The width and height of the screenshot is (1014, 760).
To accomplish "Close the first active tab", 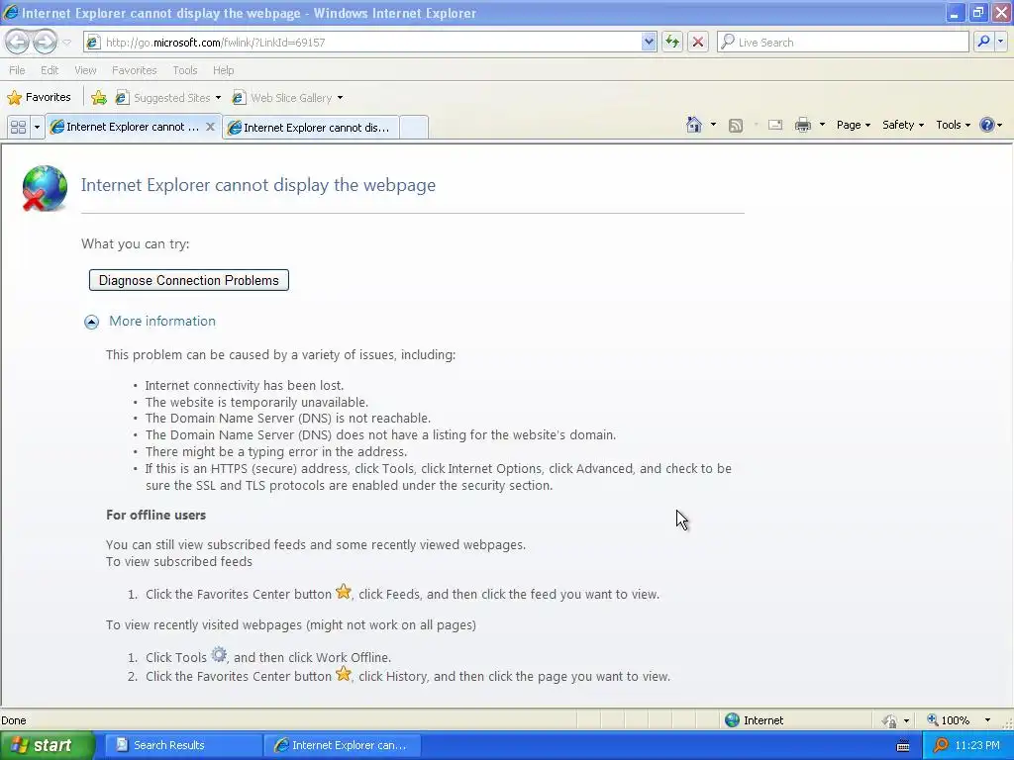I will (x=210, y=127).
